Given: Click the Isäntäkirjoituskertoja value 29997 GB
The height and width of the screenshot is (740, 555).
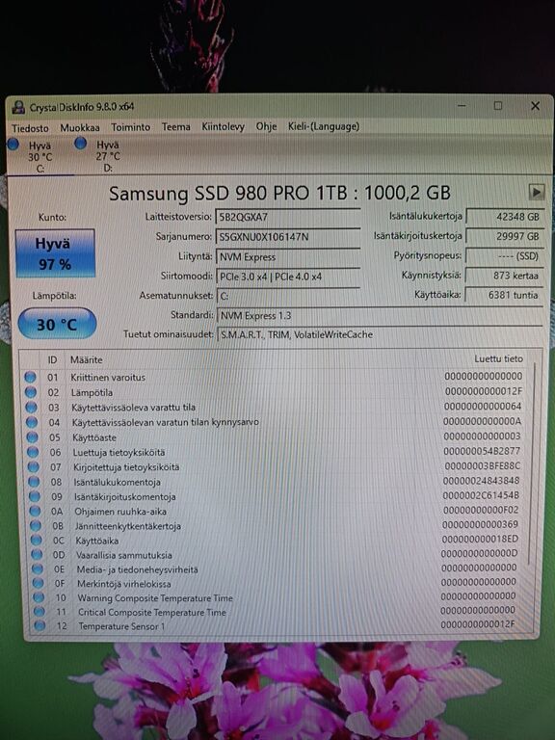Looking at the screenshot, I should point(505,236).
